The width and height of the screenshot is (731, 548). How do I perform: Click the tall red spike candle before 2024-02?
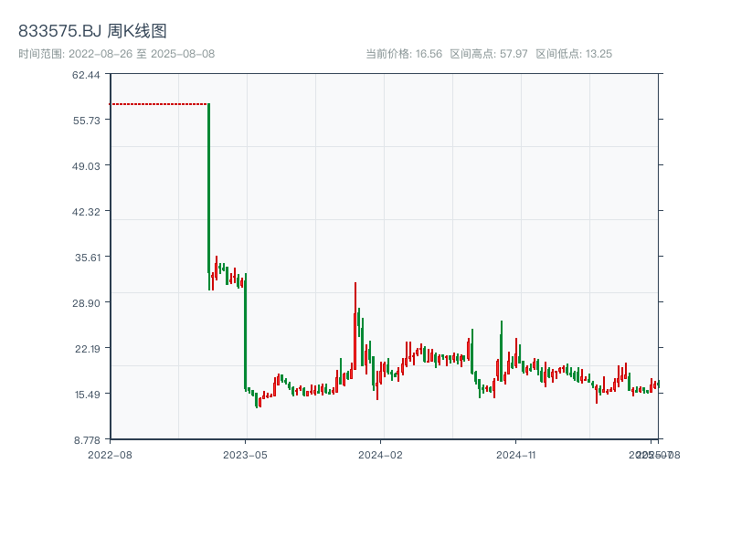coord(355,326)
